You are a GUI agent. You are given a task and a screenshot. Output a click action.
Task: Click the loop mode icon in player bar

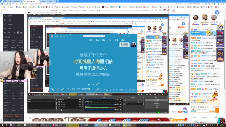[x=114, y=90]
